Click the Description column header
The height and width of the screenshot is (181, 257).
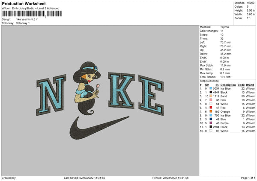[x=228, y=85]
